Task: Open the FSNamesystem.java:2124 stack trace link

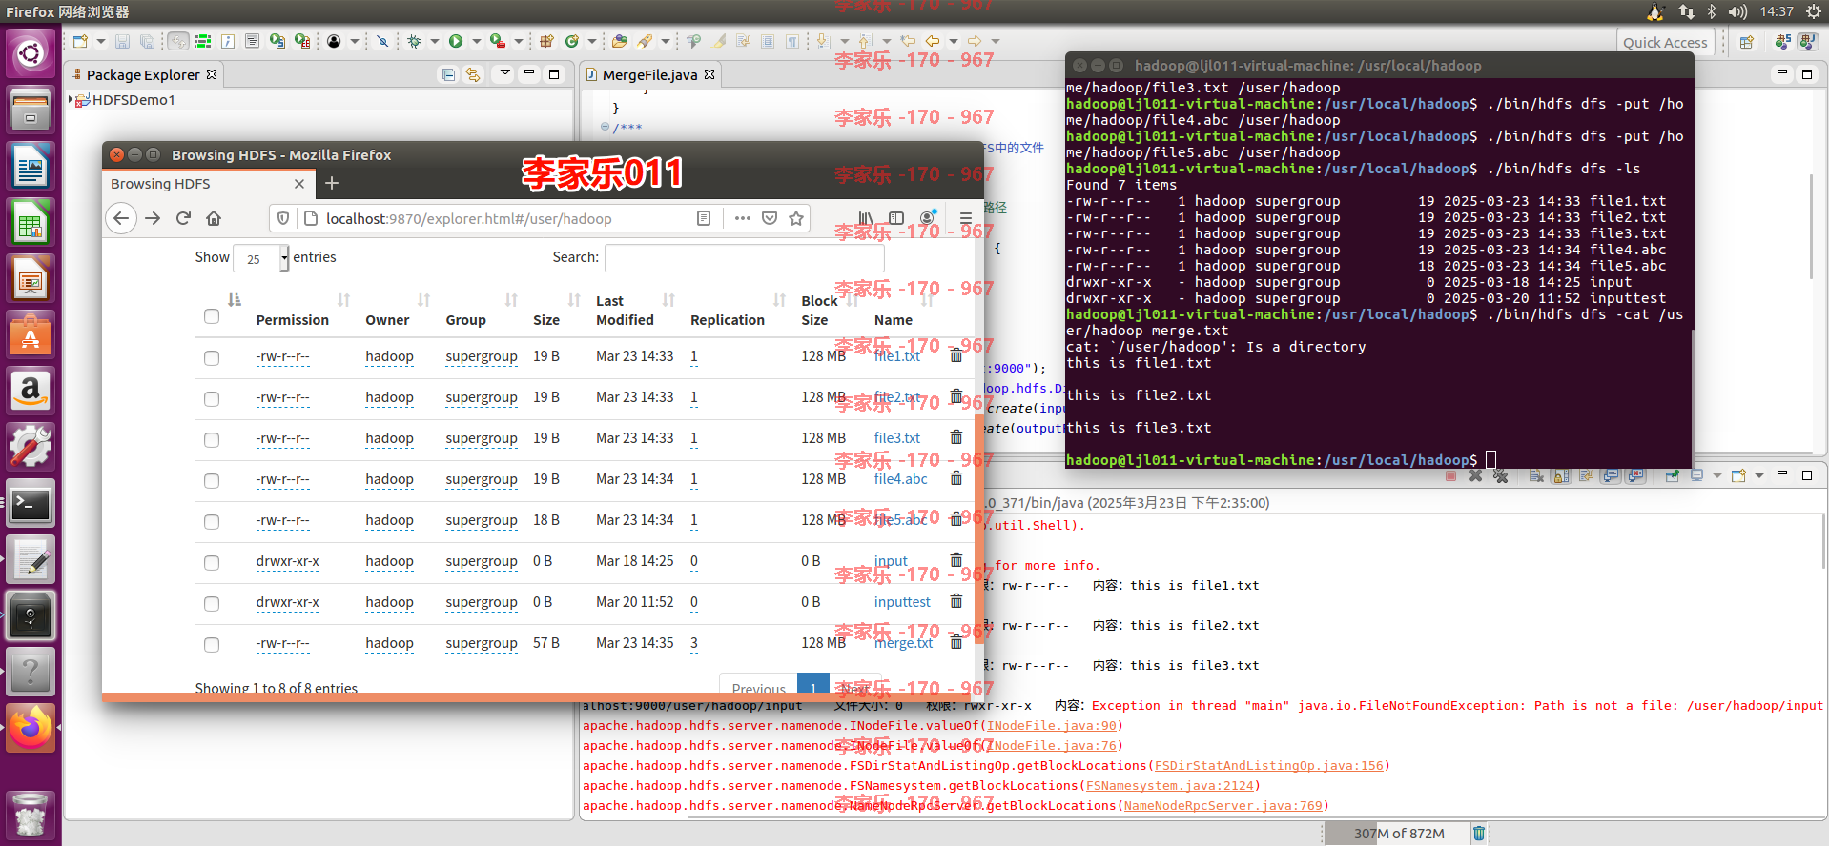Action: pos(1170,786)
